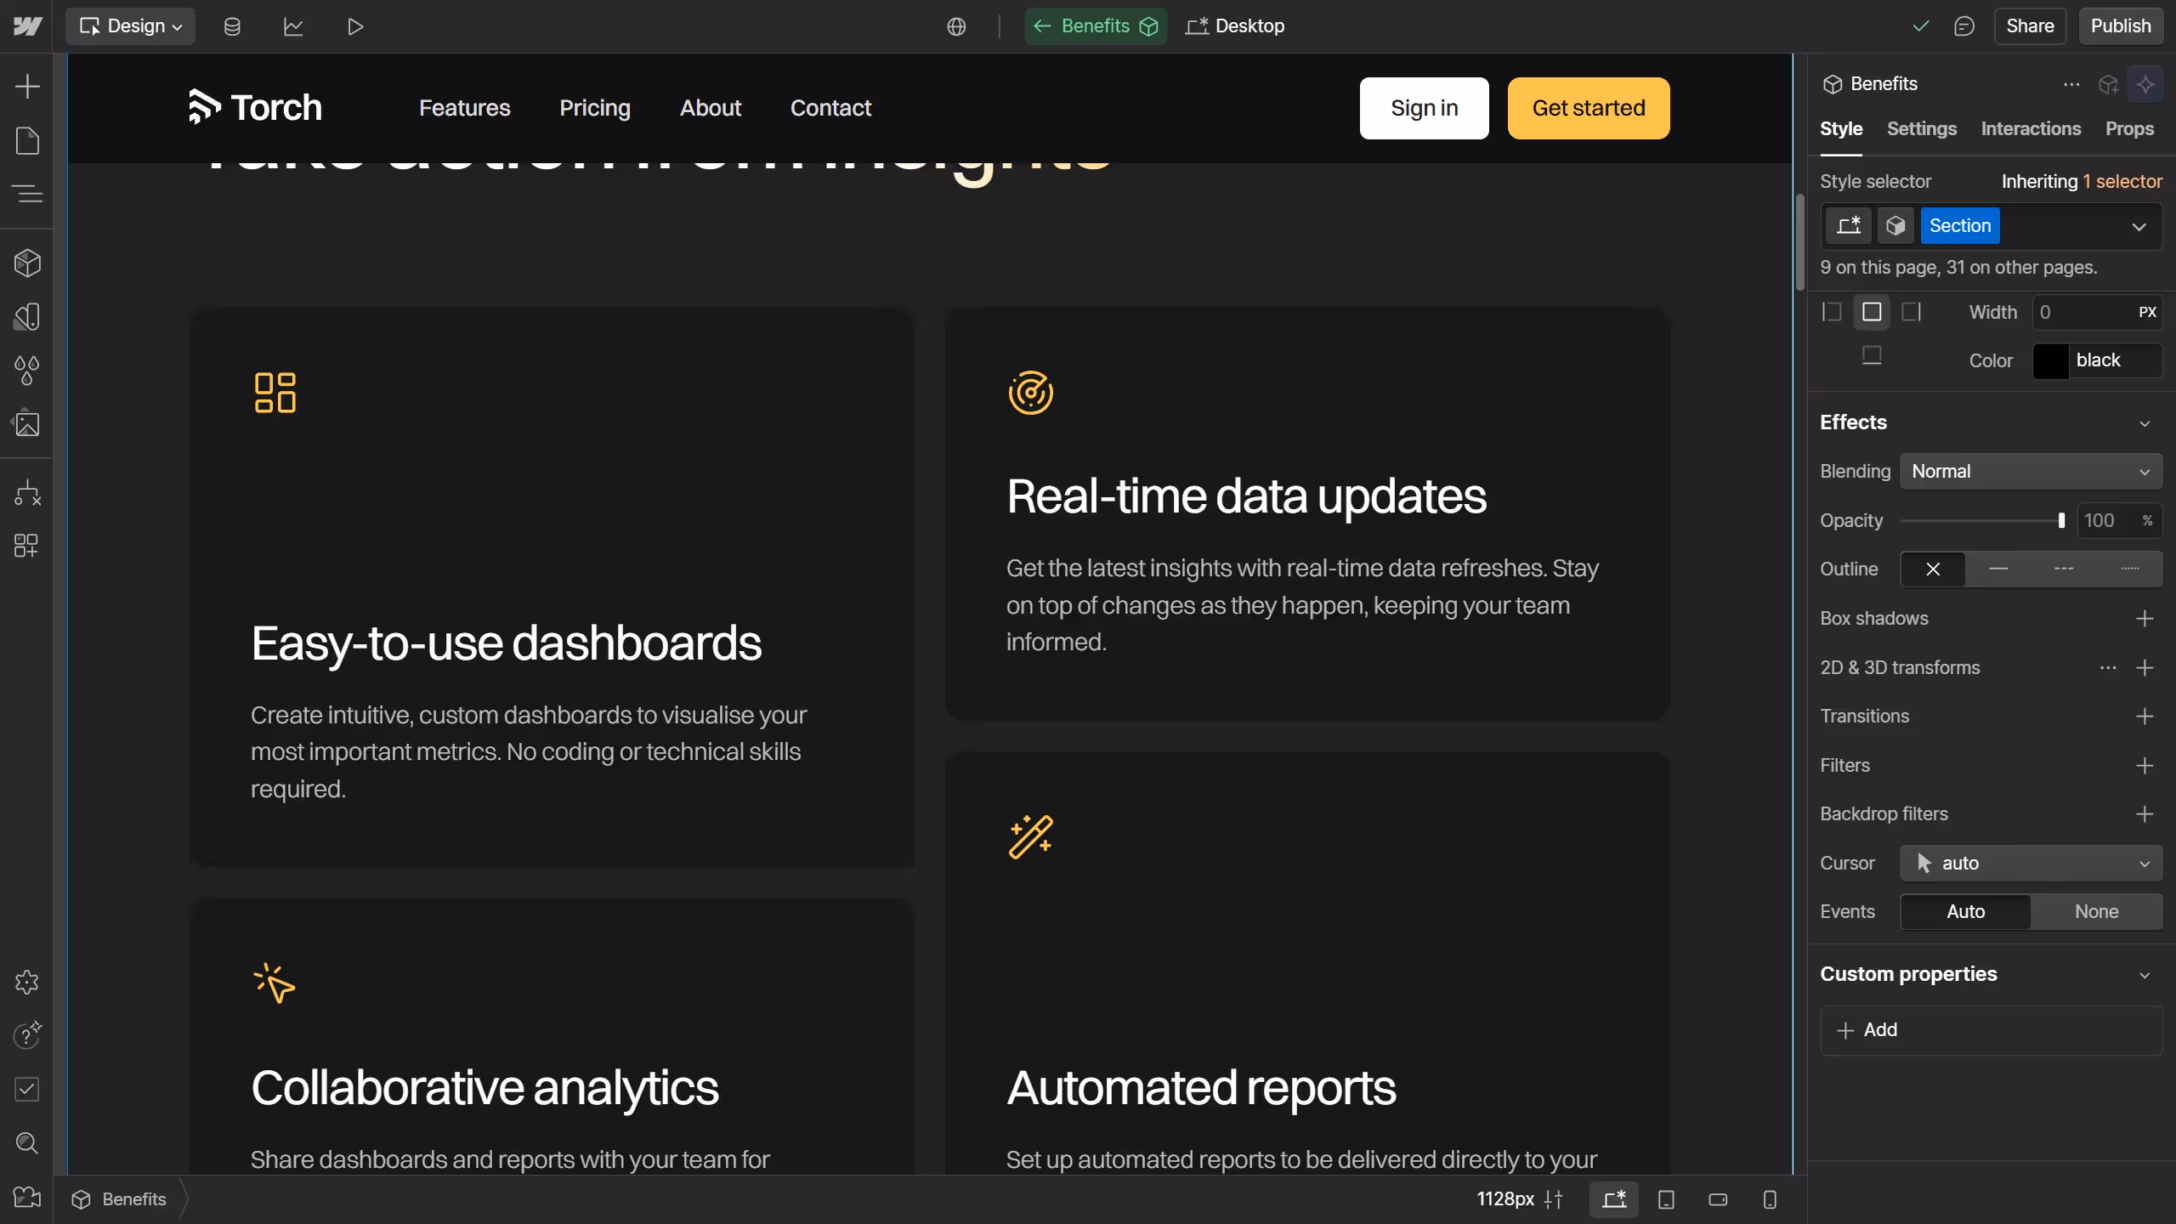Toggle outline off with the X option
The height and width of the screenshot is (1224, 2176).
1932,569
